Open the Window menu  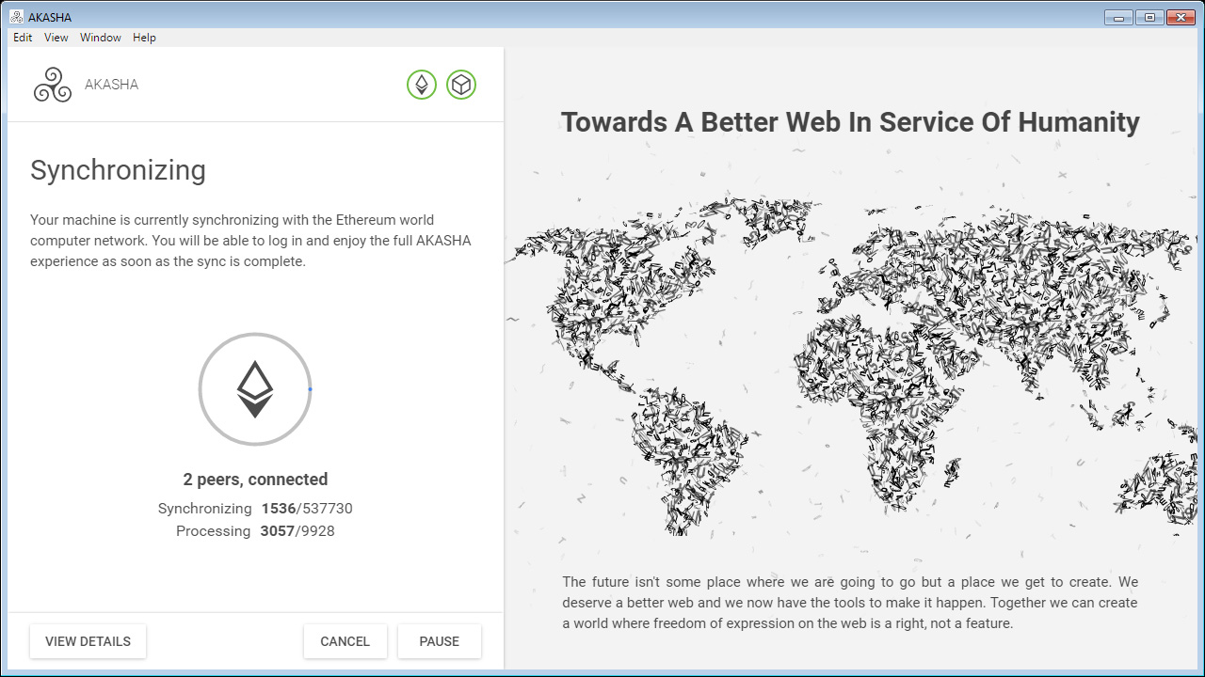101,38
